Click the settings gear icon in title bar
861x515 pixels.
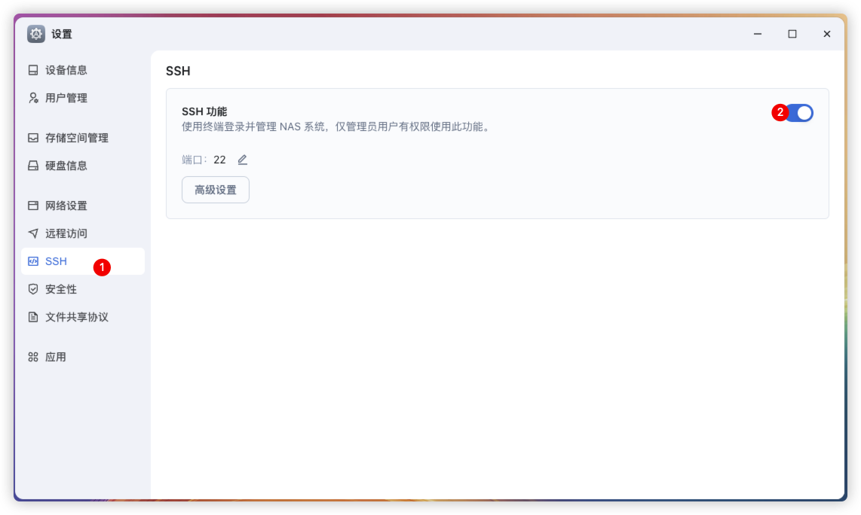(x=36, y=34)
